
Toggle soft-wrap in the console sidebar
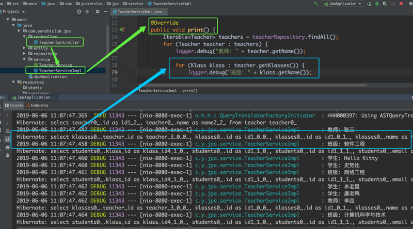(8, 131)
